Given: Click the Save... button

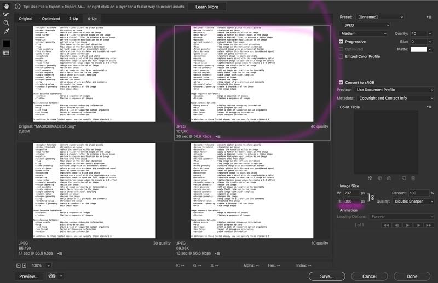Looking at the screenshot, I should click(327, 276).
